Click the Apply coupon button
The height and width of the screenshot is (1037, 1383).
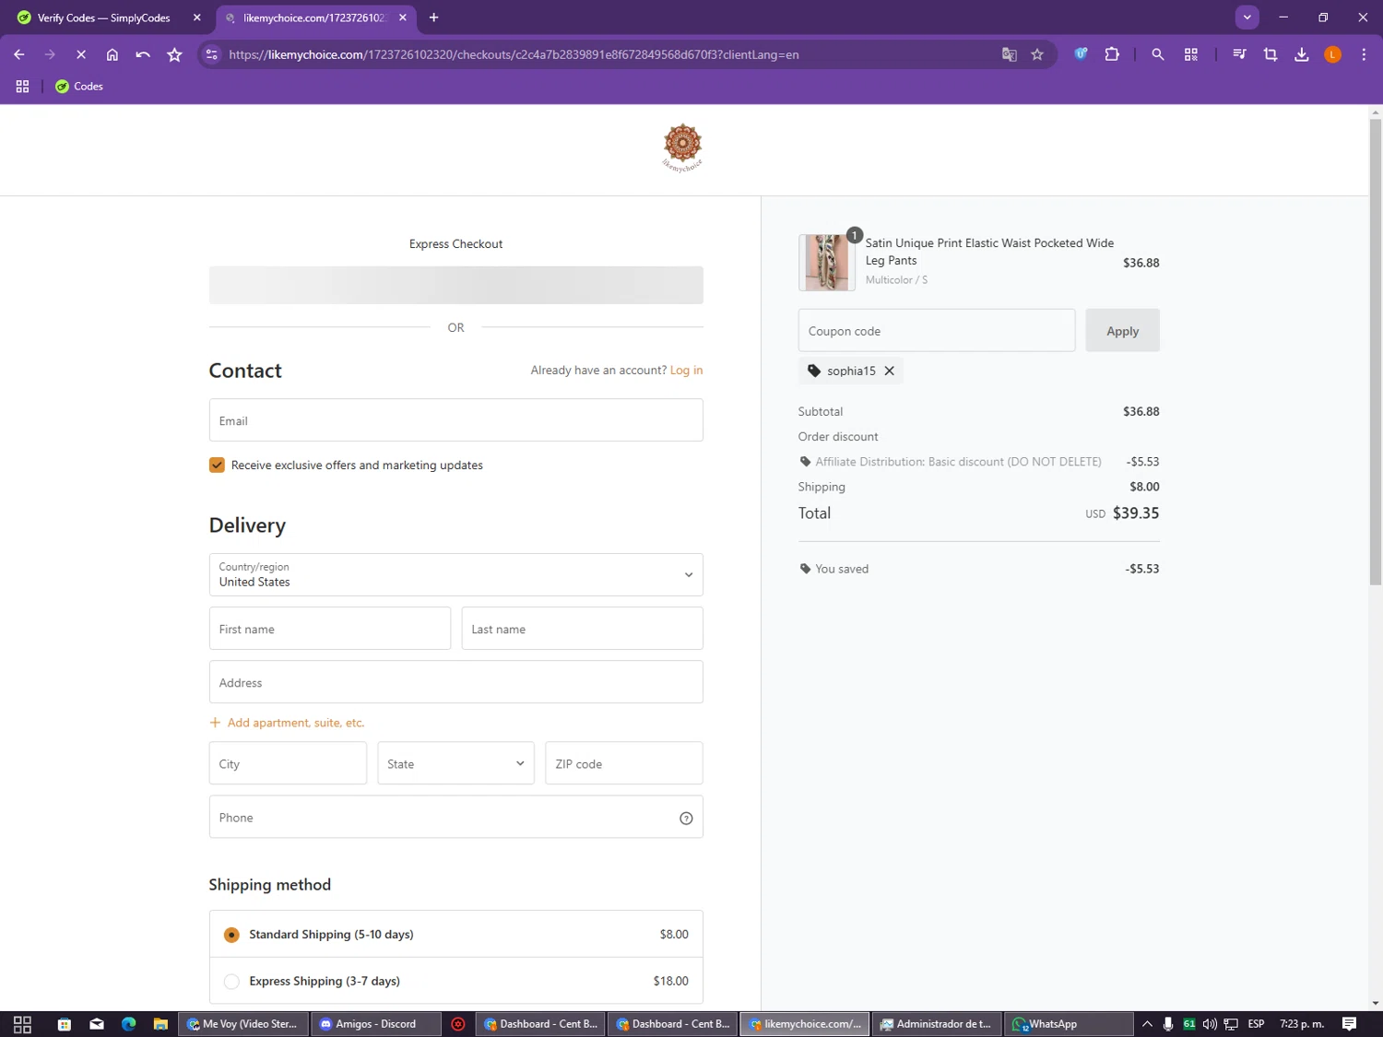coord(1122,331)
